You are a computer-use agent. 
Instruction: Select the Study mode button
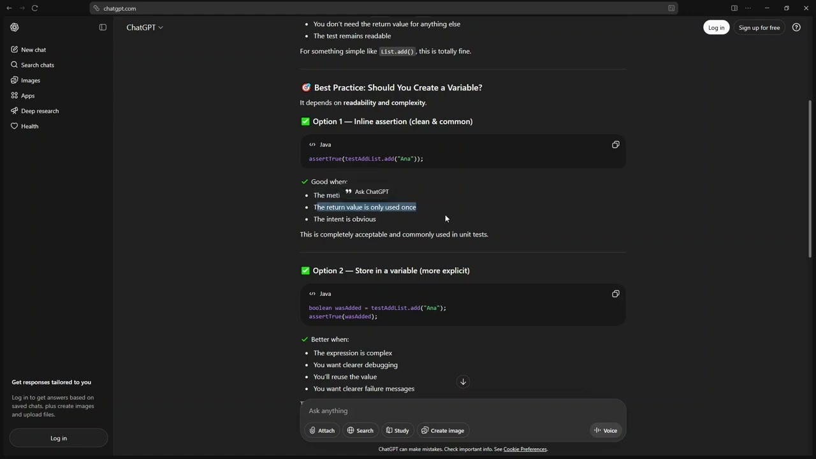(x=397, y=430)
